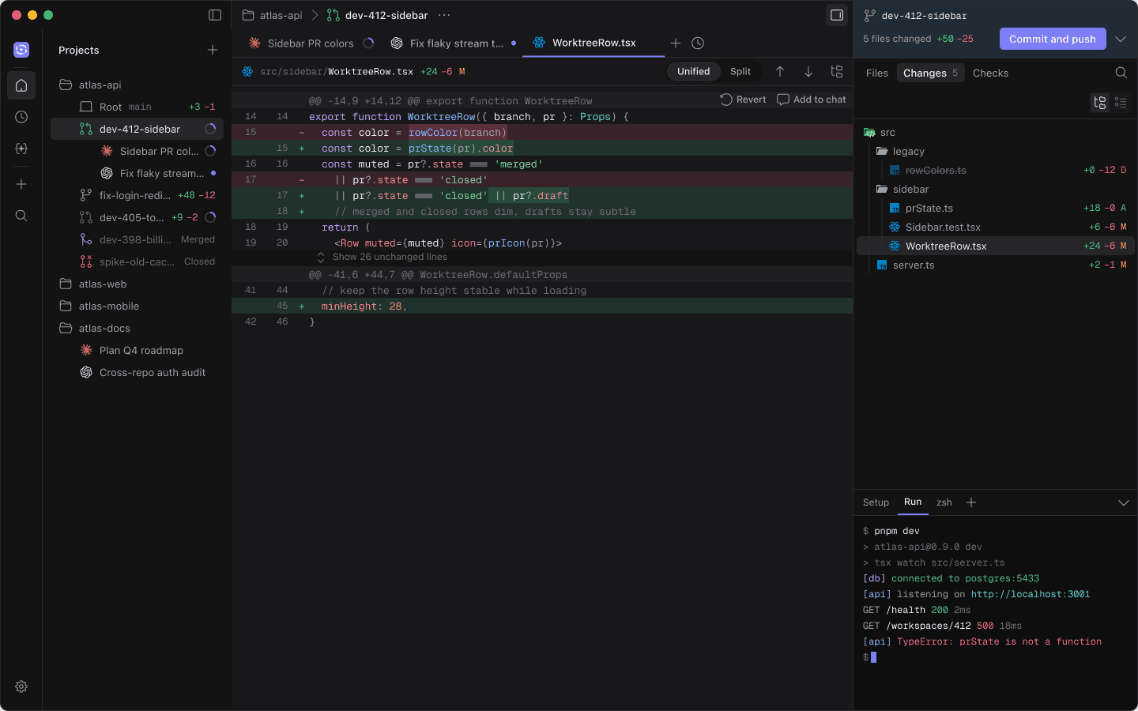Open dev-405-to... worktree

137,217
